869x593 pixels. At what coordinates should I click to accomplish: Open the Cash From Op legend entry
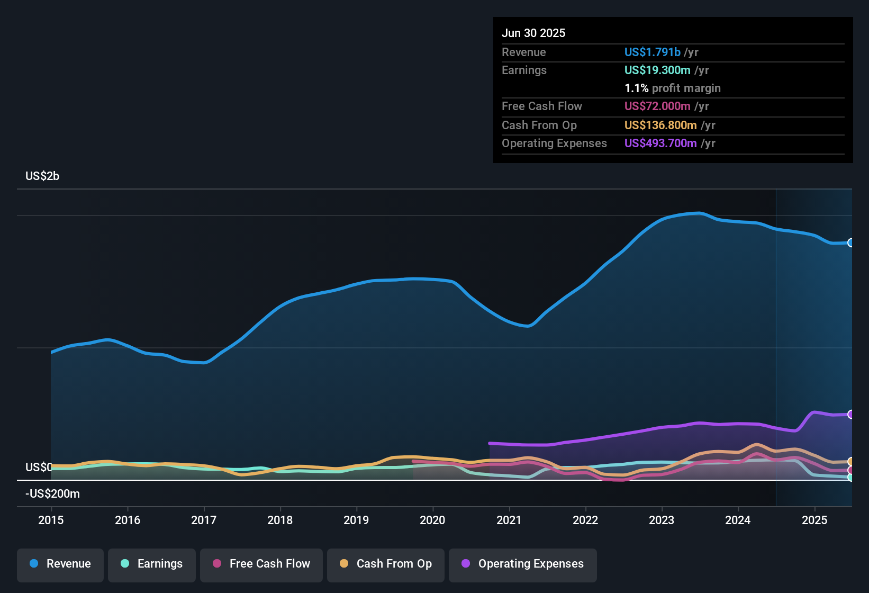coord(385,564)
